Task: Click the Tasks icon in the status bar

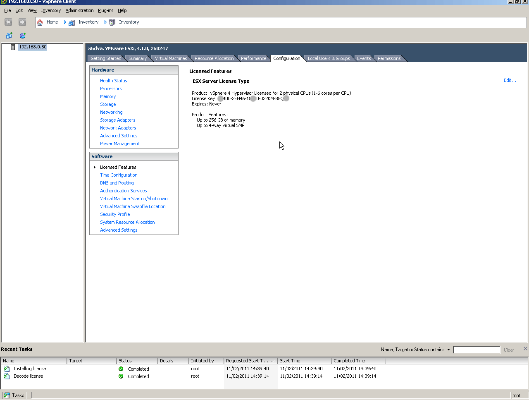Action: click(7, 395)
